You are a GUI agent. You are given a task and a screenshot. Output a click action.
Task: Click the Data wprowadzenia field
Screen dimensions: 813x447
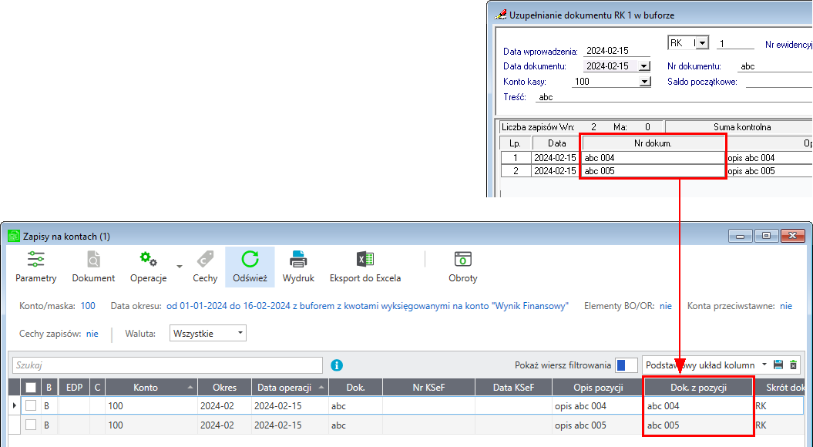coord(616,51)
